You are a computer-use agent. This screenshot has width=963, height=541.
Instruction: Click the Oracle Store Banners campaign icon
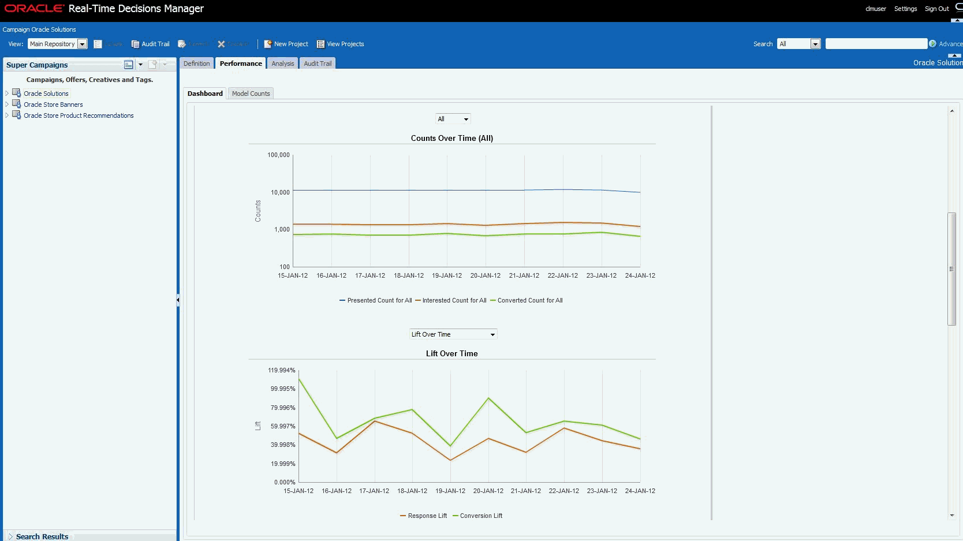(17, 104)
